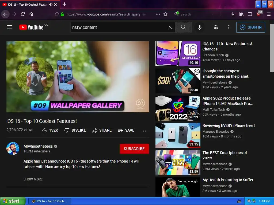
Task: Open the YouTube apps grid
Action: (x=216, y=27)
